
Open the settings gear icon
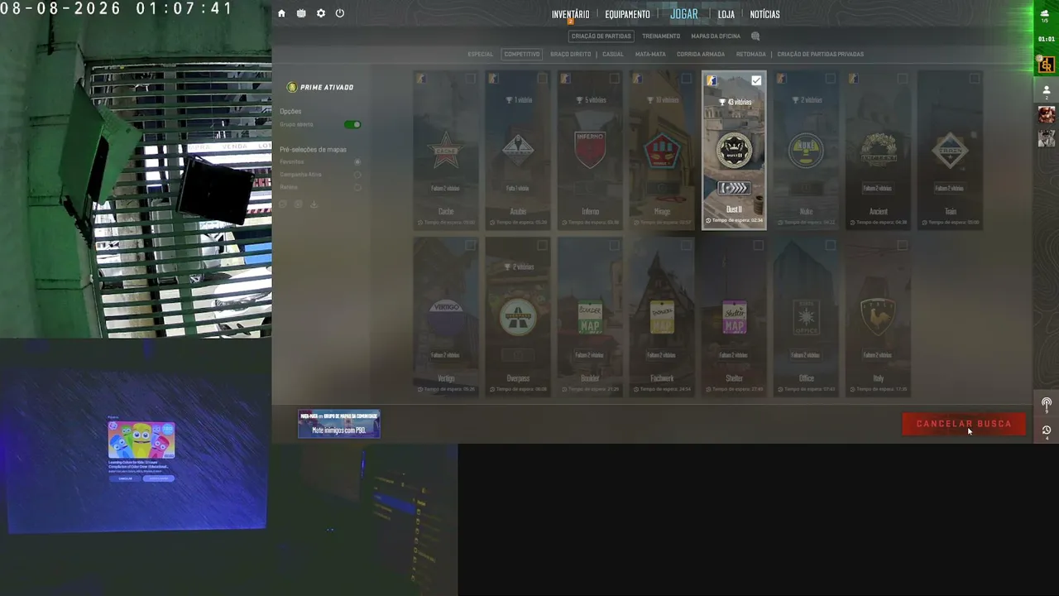pos(321,13)
